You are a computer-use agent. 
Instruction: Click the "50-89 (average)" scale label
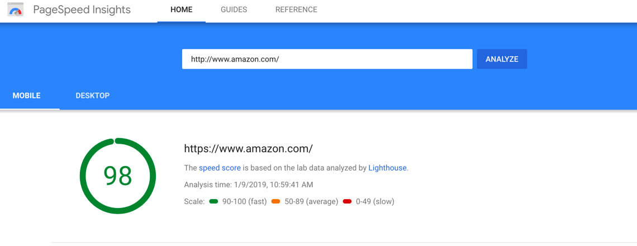[311, 201]
